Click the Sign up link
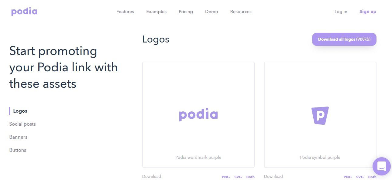Image resolution: width=392 pixels, height=180 pixels. (368, 12)
